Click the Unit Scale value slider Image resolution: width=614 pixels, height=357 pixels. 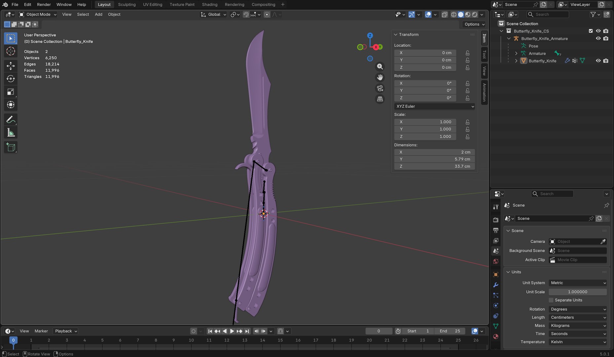pyautogui.click(x=578, y=292)
